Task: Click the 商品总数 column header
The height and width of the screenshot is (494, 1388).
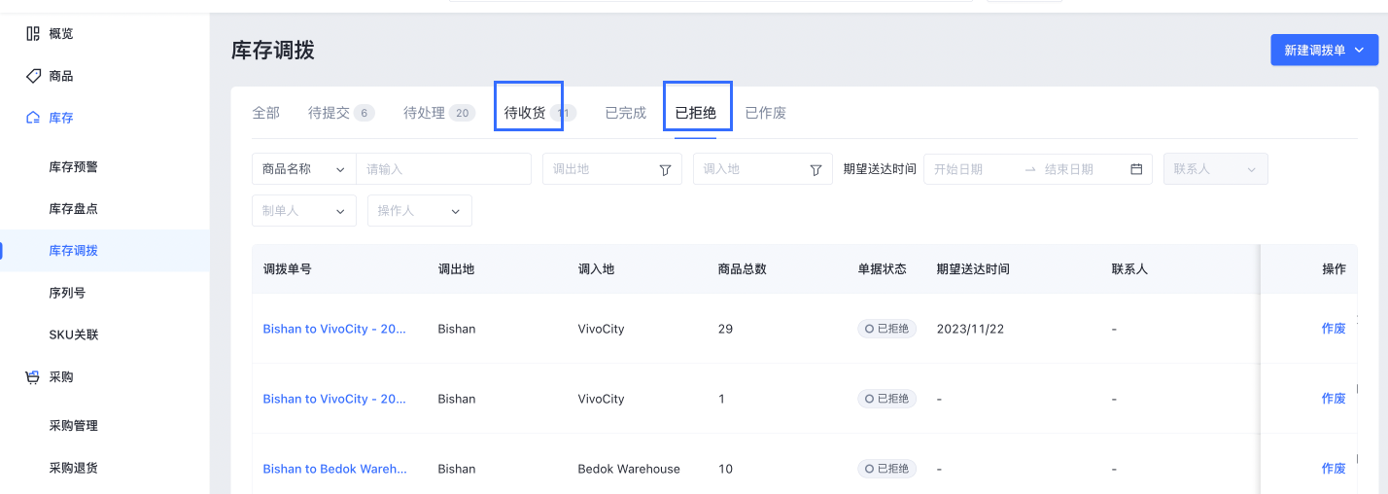Action: click(742, 268)
